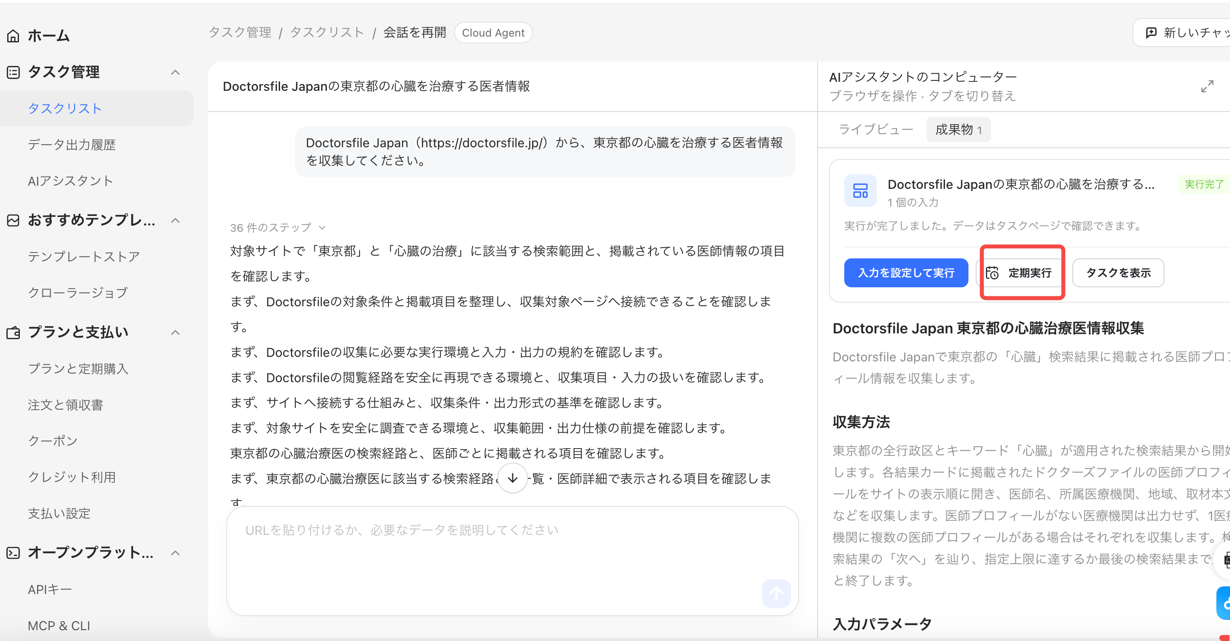Viewport: 1230px width, 641px height.
Task: Open クレジット利用 in sidebar
Action: pyautogui.click(x=72, y=477)
